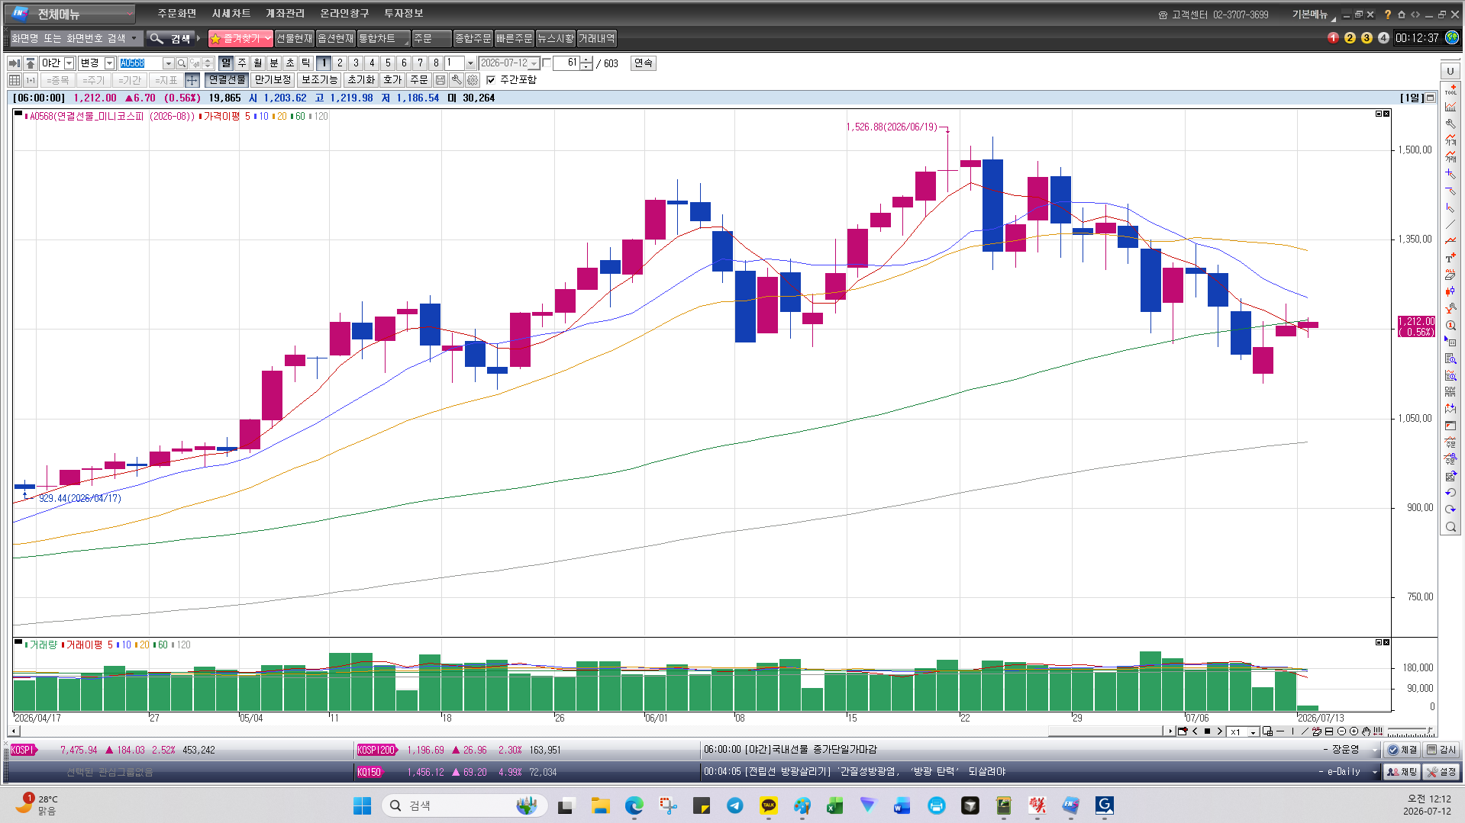The width and height of the screenshot is (1465, 823).
Task: Expand the 변경 dropdown
Action: point(109,63)
